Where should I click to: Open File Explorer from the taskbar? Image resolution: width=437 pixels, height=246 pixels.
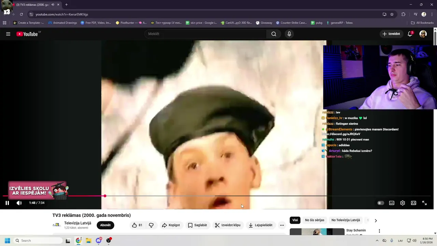click(x=88, y=241)
